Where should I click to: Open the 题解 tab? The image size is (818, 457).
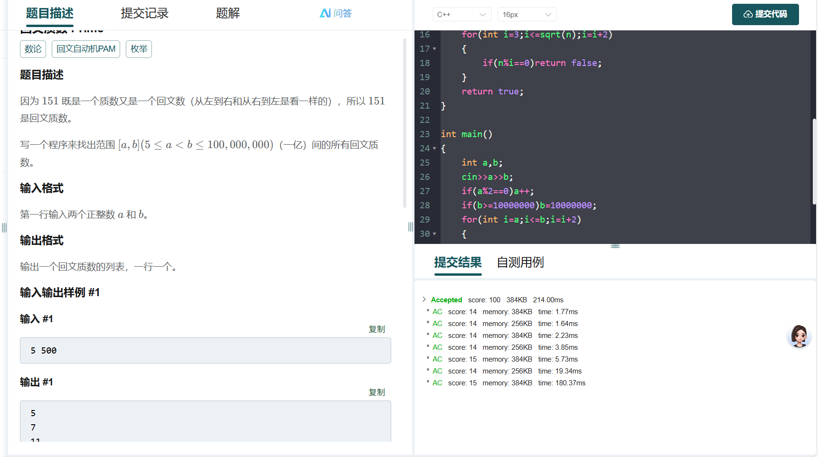228,13
